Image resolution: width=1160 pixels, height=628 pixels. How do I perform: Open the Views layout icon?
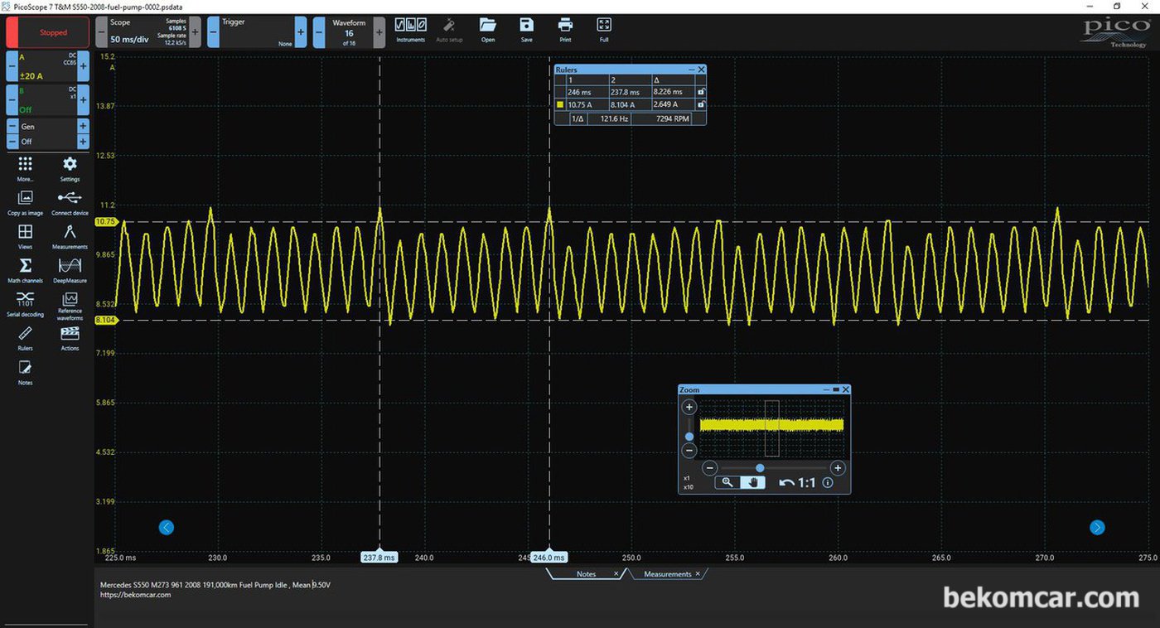pyautogui.click(x=25, y=236)
